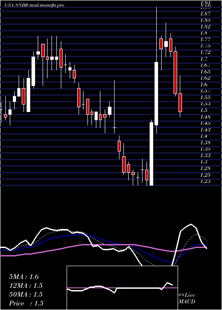Select the 1.55 price axis label
The image size is (222, 310).
(x=205, y=97)
